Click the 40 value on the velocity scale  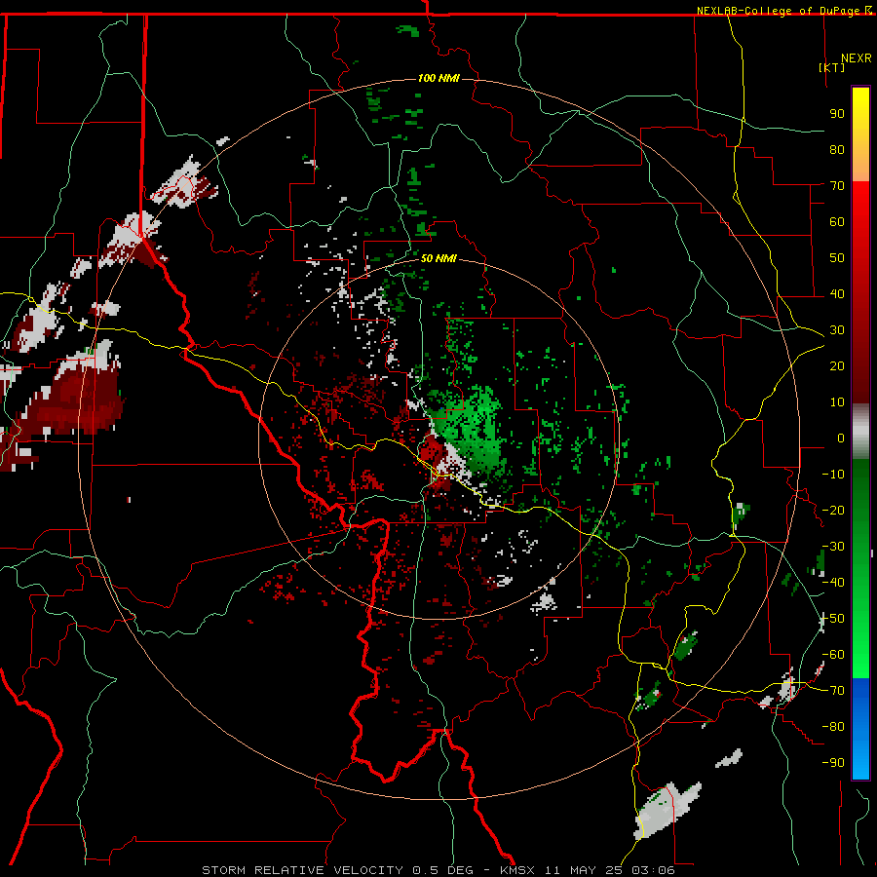click(x=837, y=293)
